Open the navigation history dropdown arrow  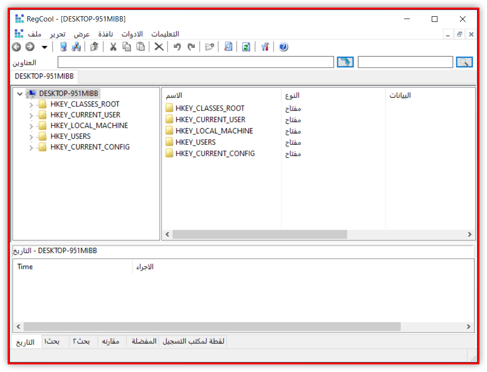(x=44, y=47)
